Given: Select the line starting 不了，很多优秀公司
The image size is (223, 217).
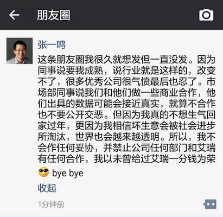Looking at the screenshot, I should point(126,82).
